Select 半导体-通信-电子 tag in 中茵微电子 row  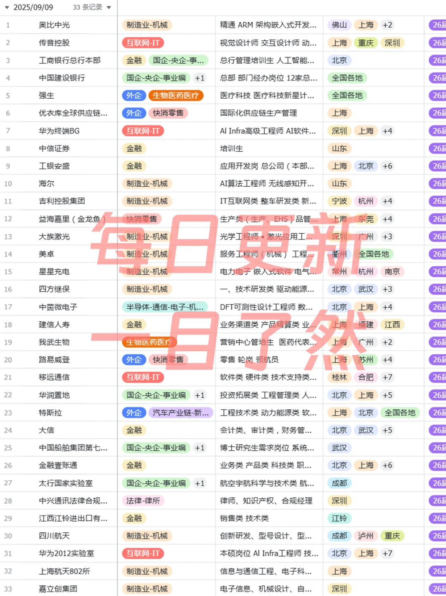165,307
